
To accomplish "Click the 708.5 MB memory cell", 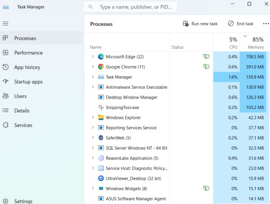I will [x=253, y=56].
